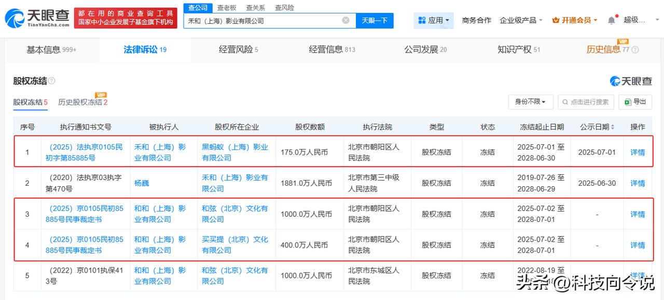Screen dimensions: 664x300
Task: Open the 基本信息 tab
Action: coord(51,50)
